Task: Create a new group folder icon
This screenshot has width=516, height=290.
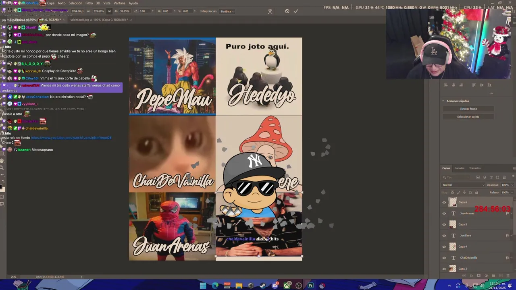Action: coord(493,275)
